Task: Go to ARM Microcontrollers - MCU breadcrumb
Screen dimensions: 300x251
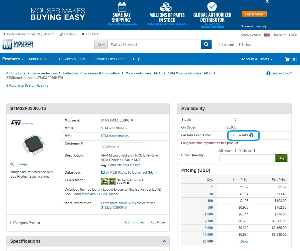Action: point(189,73)
